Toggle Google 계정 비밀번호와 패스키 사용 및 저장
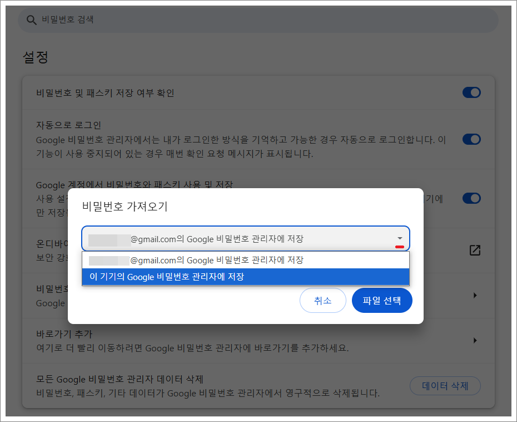Image resolution: width=517 pixels, height=422 pixels. 471,198
